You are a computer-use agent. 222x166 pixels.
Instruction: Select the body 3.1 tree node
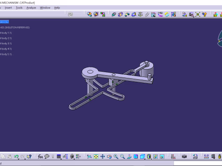(6, 43)
